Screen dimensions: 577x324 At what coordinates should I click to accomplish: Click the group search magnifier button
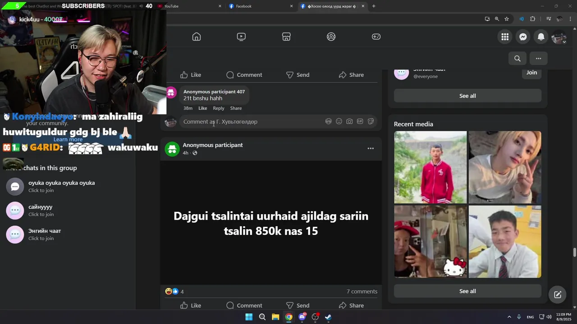tap(517, 58)
